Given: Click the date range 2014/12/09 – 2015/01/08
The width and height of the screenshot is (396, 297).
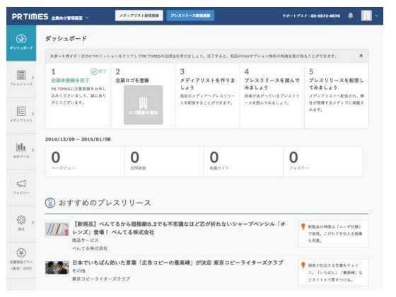Looking at the screenshot, I should coord(78,139).
